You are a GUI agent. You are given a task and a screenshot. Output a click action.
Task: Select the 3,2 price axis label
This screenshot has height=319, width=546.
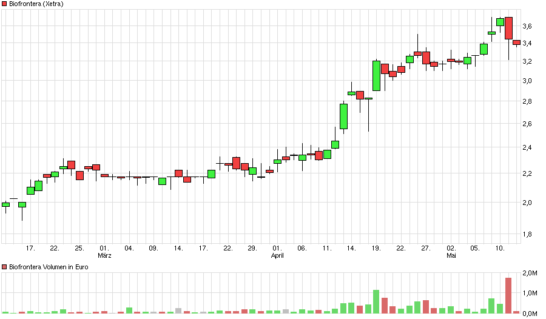pyautogui.click(x=527, y=62)
